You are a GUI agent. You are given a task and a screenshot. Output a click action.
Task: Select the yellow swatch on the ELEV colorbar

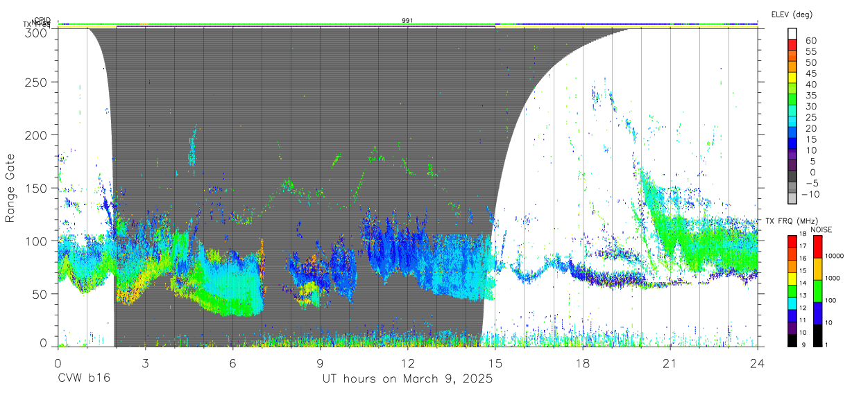pos(792,77)
